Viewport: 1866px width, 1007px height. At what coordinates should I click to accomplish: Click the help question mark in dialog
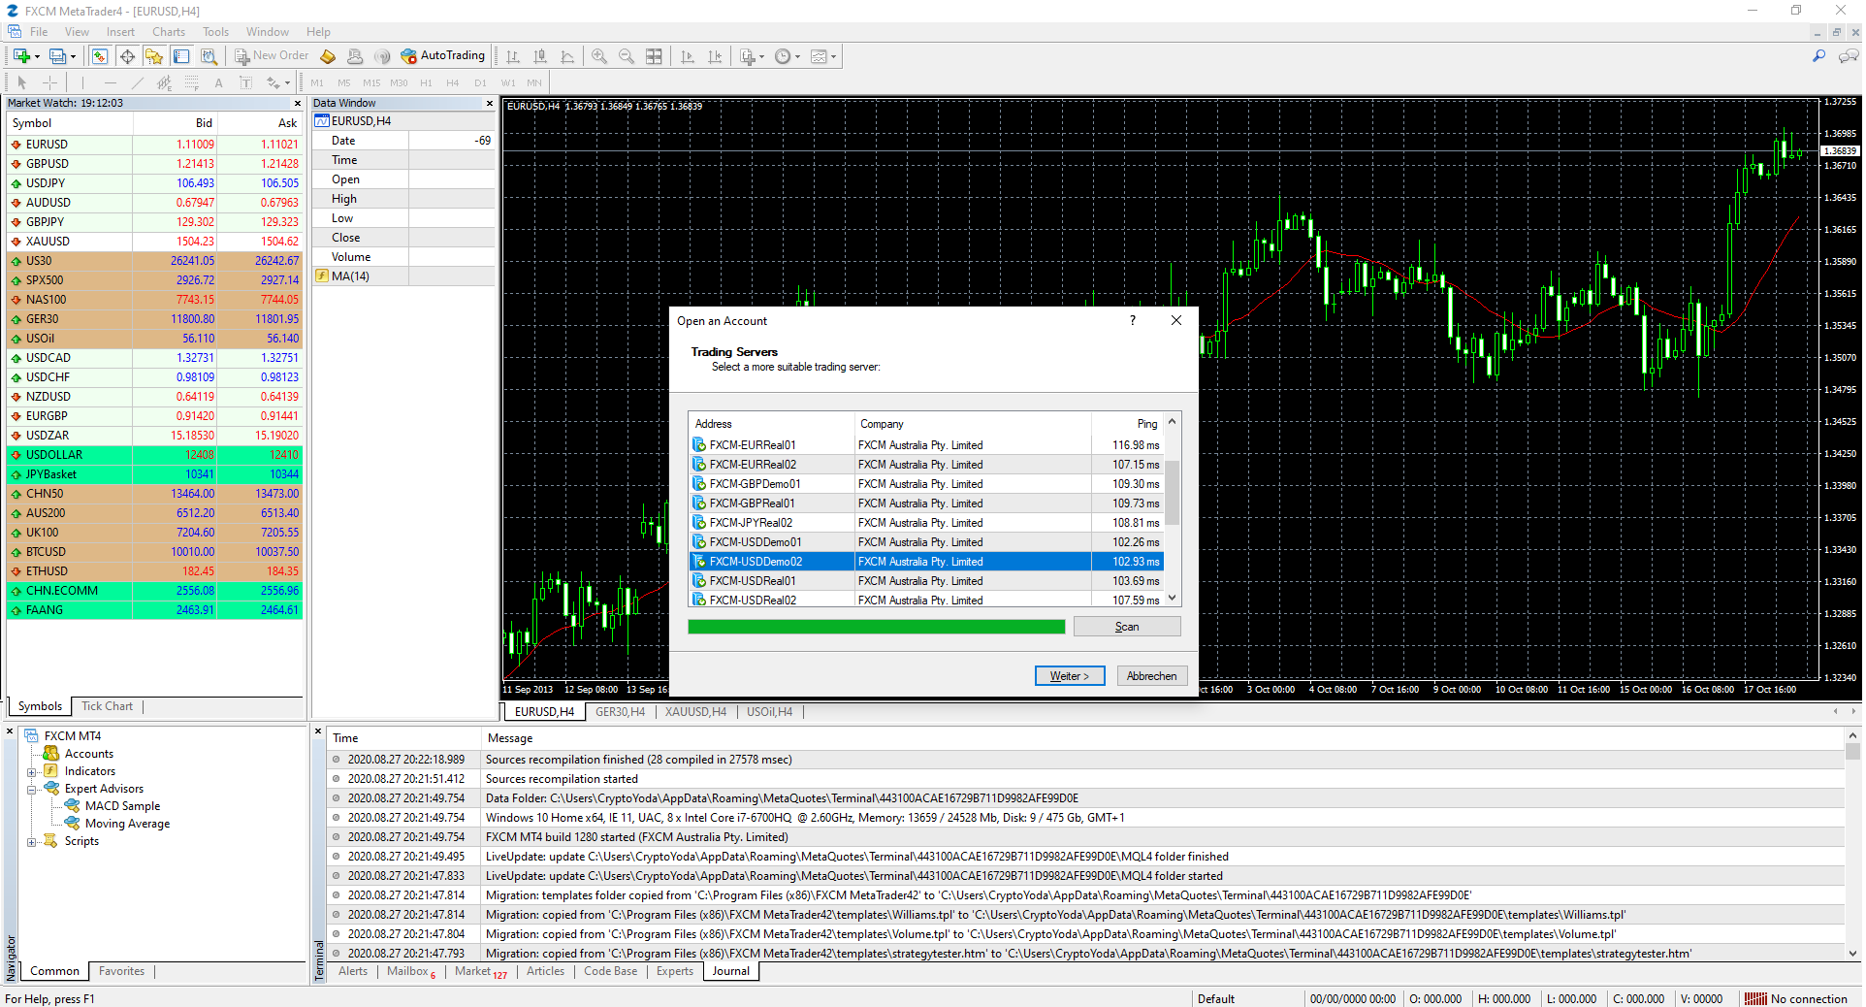click(x=1132, y=321)
